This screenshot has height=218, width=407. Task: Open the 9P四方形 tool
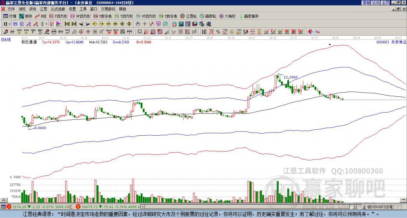80,16
